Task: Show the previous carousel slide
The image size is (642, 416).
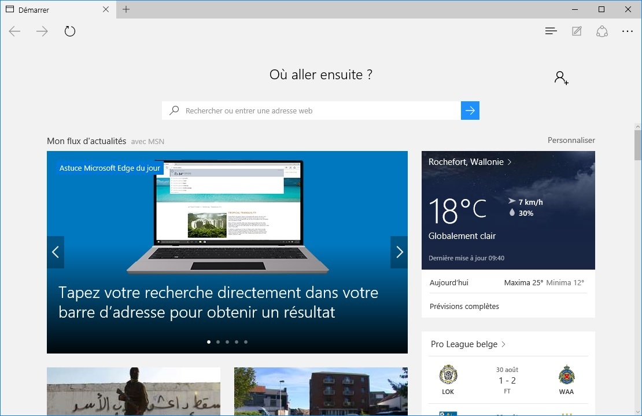Action: tap(56, 252)
